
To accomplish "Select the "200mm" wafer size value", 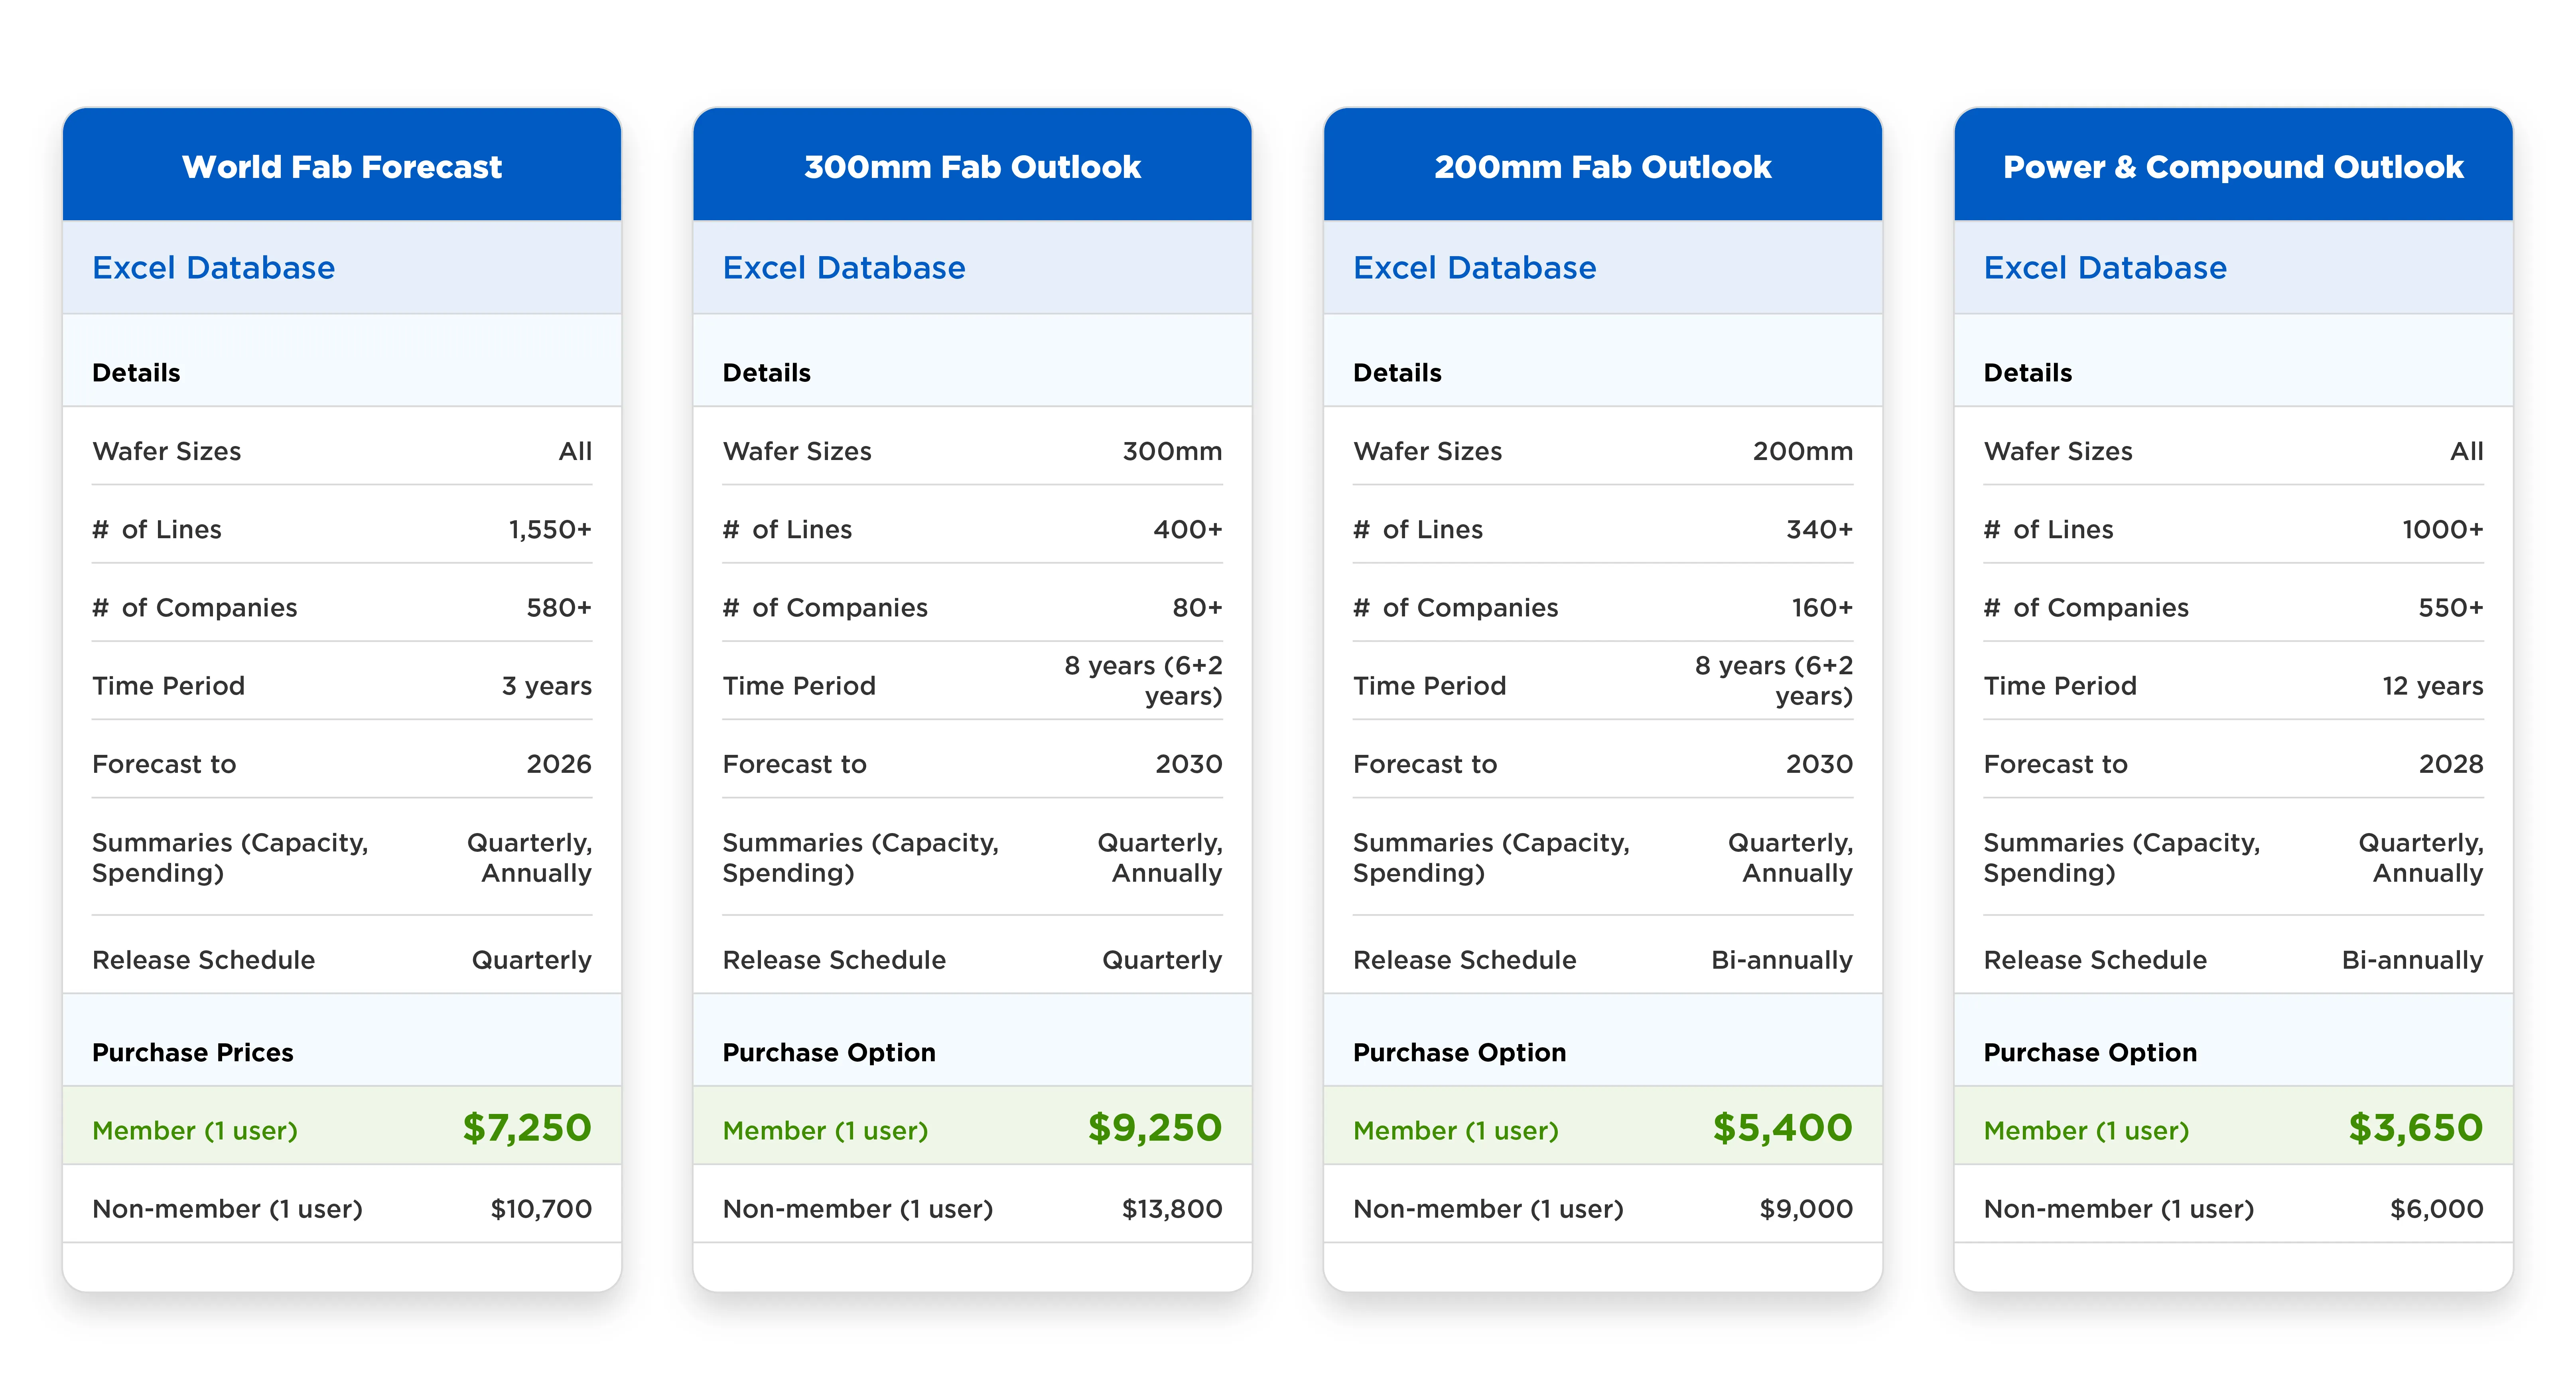I will (1803, 451).
